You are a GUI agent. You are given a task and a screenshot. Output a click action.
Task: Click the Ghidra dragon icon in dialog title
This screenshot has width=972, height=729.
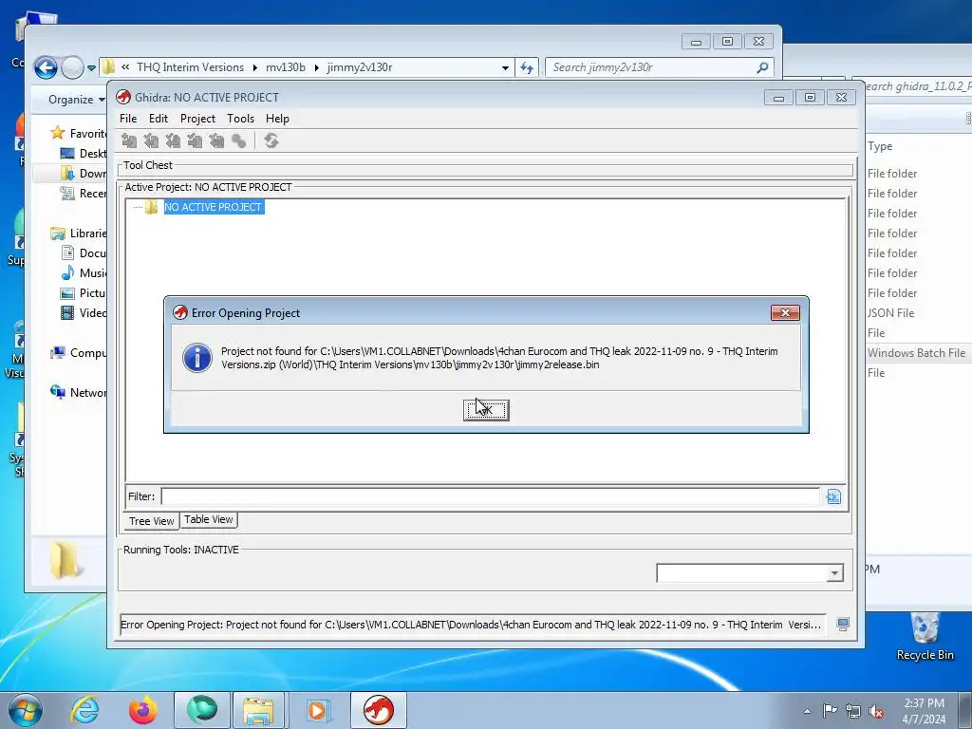(180, 312)
